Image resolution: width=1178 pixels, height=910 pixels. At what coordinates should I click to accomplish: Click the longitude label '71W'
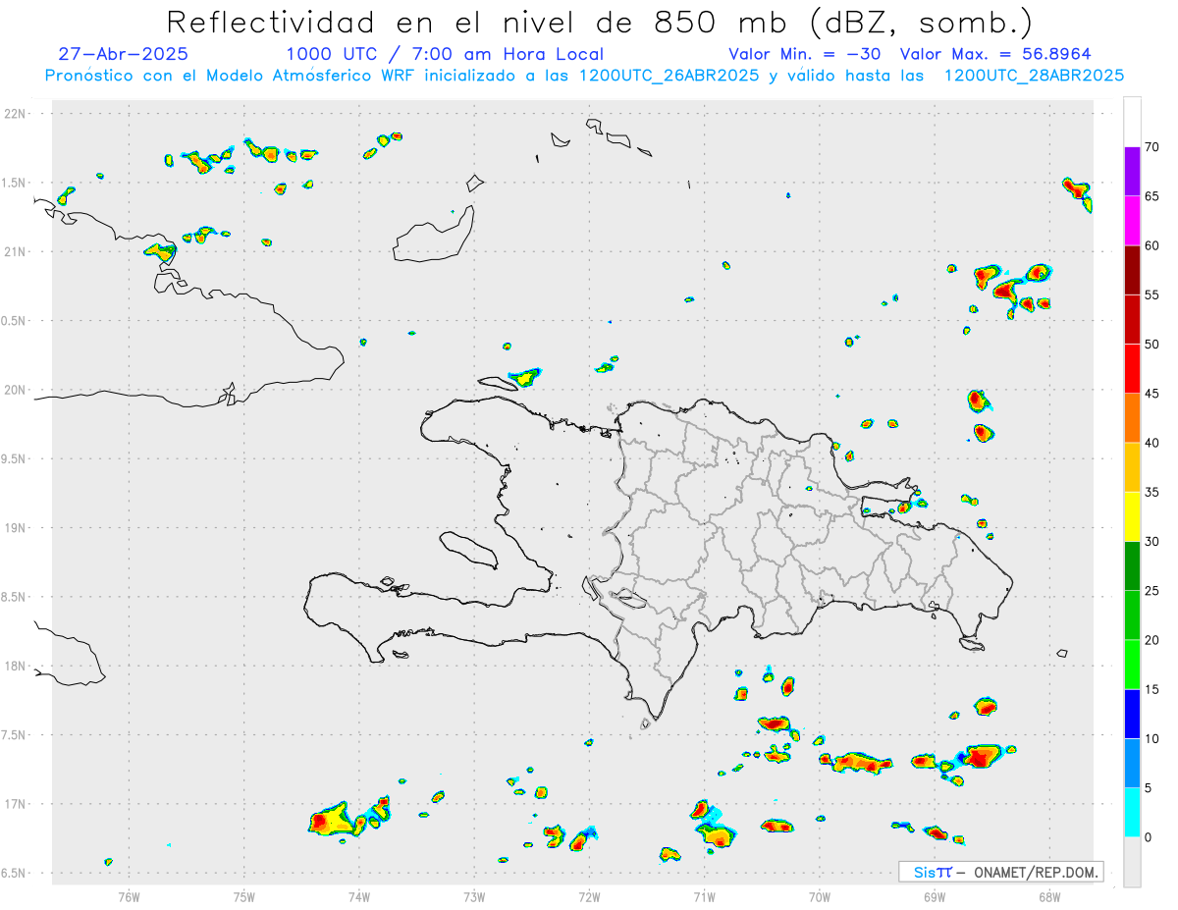(704, 896)
